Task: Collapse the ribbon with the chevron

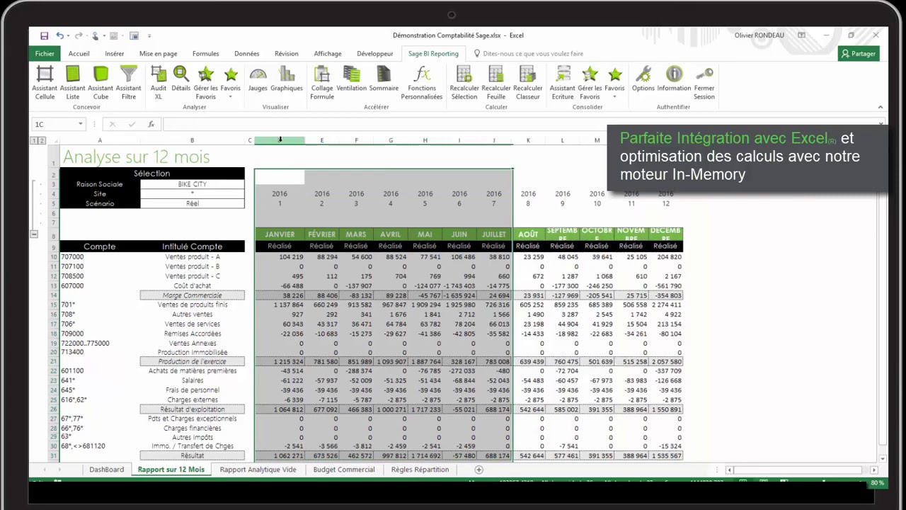Action: tap(880, 108)
